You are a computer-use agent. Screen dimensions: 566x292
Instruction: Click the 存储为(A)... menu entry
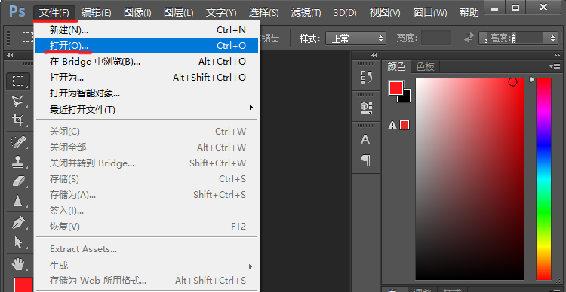point(146,195)
